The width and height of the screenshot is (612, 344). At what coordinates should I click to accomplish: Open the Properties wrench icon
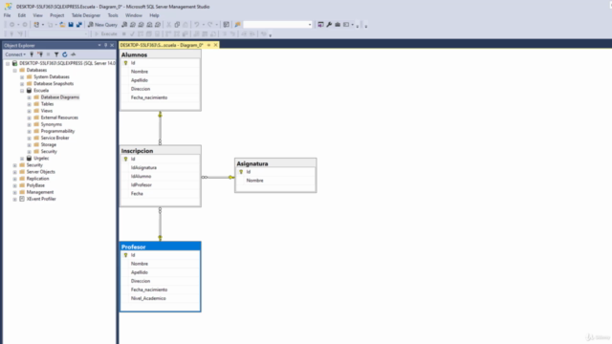pyautogui.click(x=329, y=25)
